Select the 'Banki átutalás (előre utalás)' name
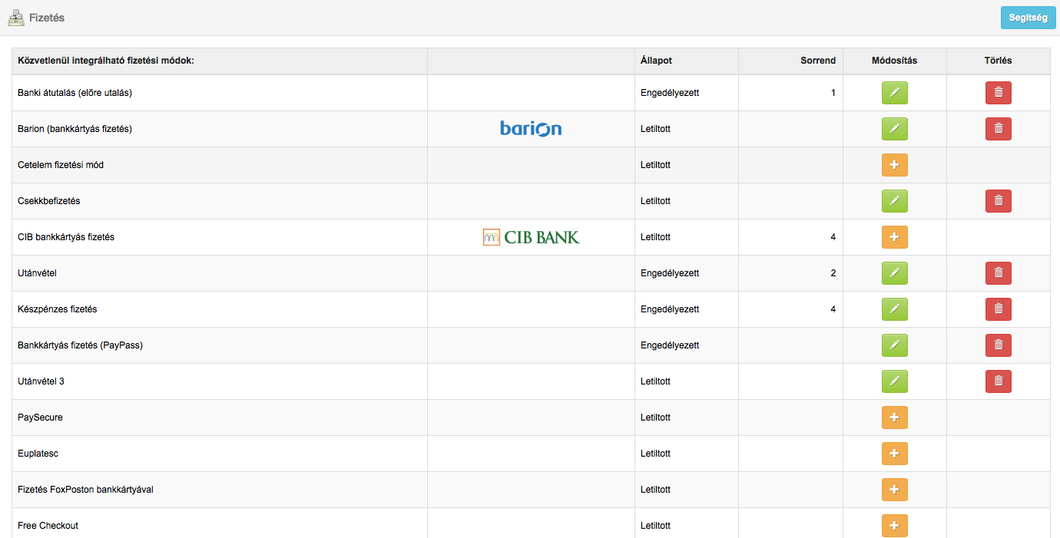This screenshot has height=538, width=1060. pos(75,93)
